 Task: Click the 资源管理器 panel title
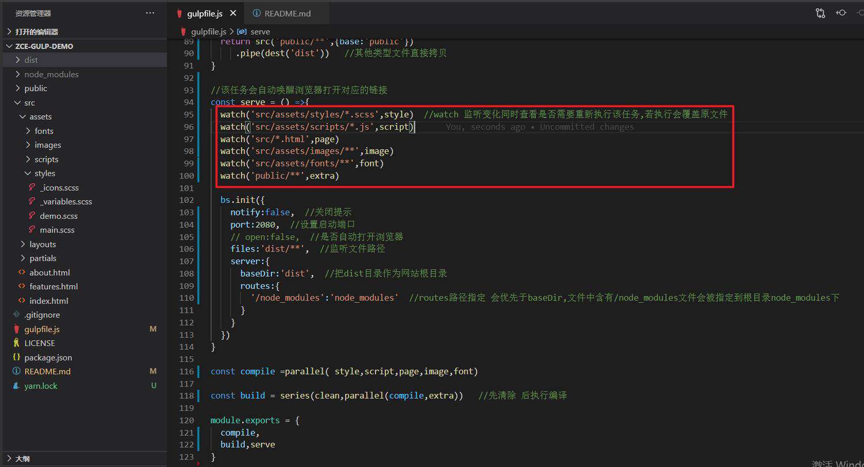tap(33, 13)
